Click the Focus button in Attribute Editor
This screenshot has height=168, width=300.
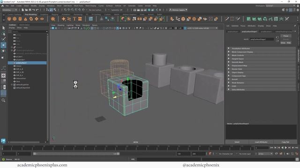(x=286, y=36)
